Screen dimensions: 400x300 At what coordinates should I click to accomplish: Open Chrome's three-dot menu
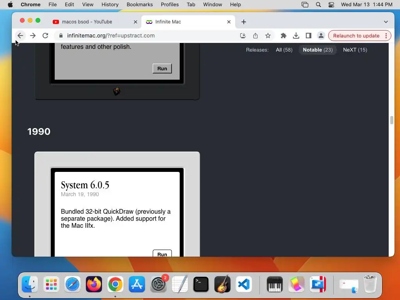click(x=386, y=36)
